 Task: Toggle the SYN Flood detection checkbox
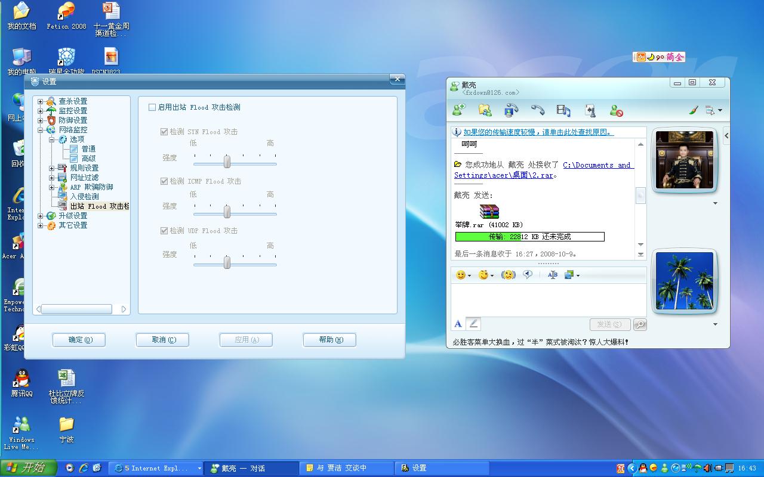click(164, 132)
